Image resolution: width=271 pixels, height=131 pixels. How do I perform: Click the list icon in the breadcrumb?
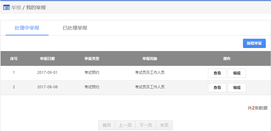(6, 7)
